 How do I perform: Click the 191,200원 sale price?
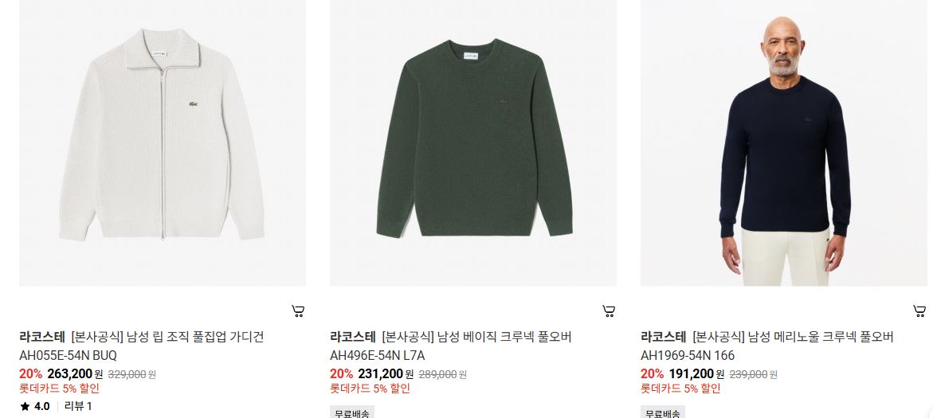696,374
